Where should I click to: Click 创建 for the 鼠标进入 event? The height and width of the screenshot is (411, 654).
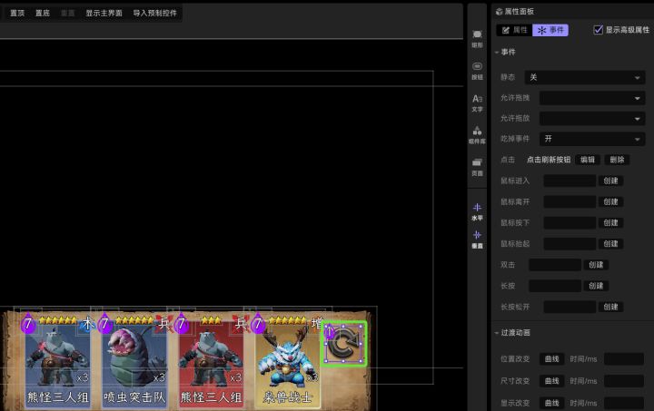pyautogui.click(x=610, y=181)
